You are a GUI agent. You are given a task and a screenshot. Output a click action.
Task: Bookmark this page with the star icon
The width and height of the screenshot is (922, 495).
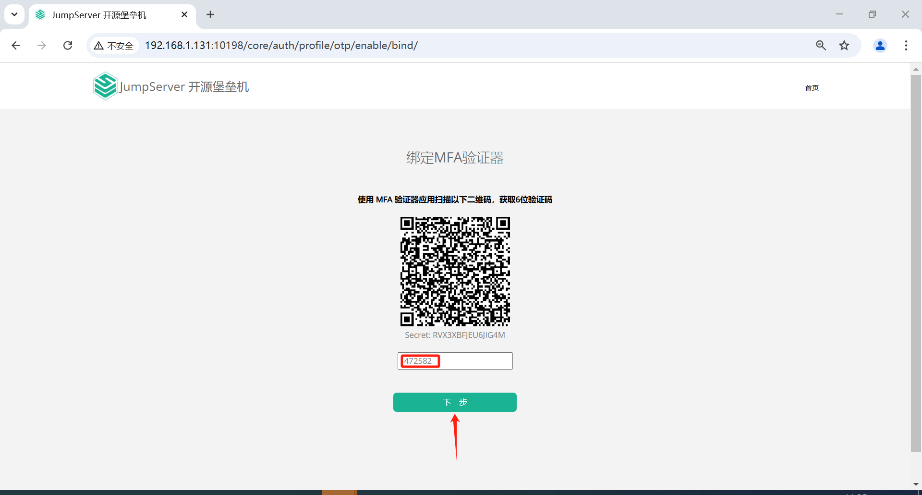pos(844,45)
